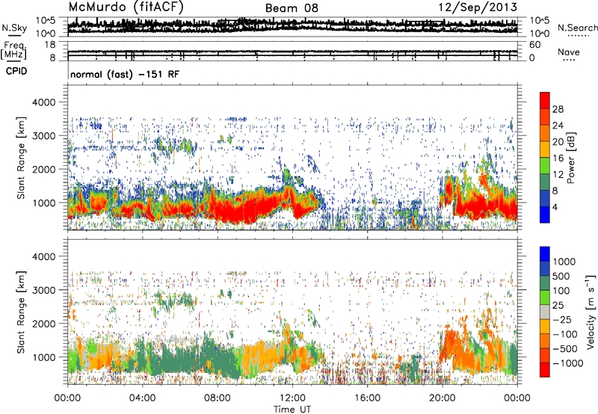Click the "-25" label on the velocity colorbar
The width and height of the screenshot is (598, 414).
pyautogui.click(x=562, y=319)
